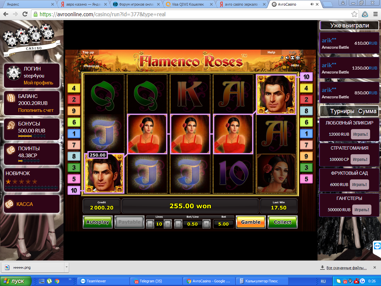Click the profile poker chip avatar

[14, 73]
